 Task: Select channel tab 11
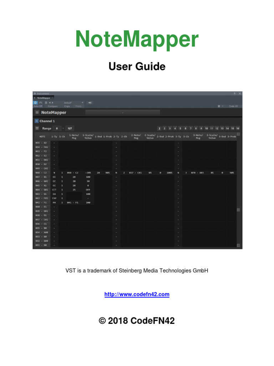(212, 128)
